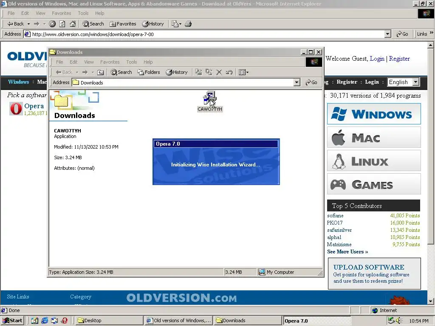
Task: Click the Register link beside Welcome Guest
Action: pos(399,59)
